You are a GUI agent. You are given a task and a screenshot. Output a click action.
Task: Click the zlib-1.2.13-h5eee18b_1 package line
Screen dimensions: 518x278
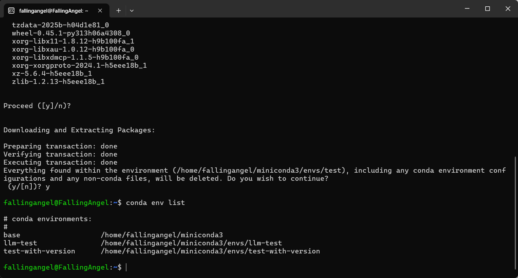58,82
